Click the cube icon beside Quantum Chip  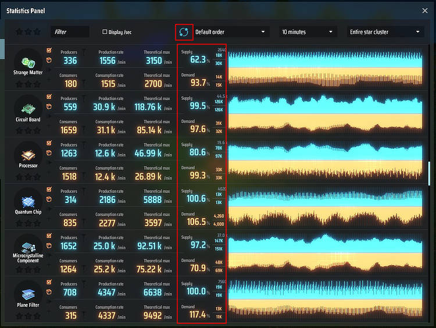(x=49, y=199)
